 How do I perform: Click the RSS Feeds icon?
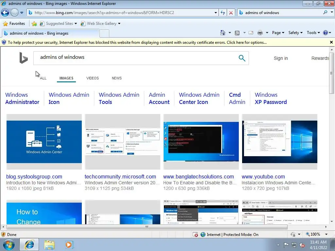pyautogui.click(x=237, y=33)
